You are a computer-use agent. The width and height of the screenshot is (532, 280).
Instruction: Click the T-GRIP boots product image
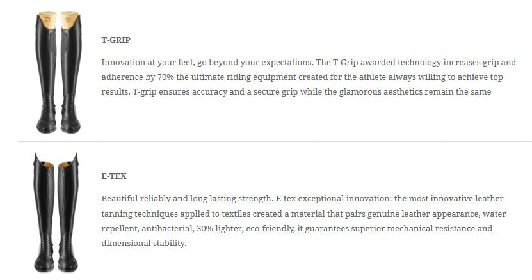[x=56, y=70]
